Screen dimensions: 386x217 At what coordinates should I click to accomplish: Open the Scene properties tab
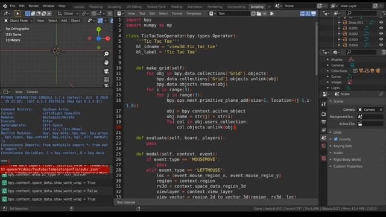pyautogui.click(x=323, y=138)
